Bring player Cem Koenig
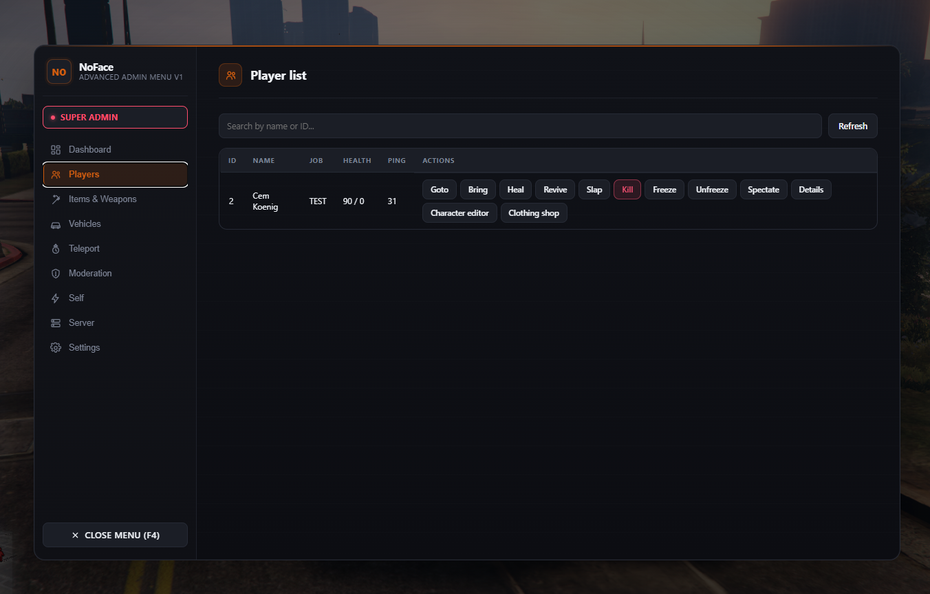Viewport: 930px width, 594px height. 478,190
